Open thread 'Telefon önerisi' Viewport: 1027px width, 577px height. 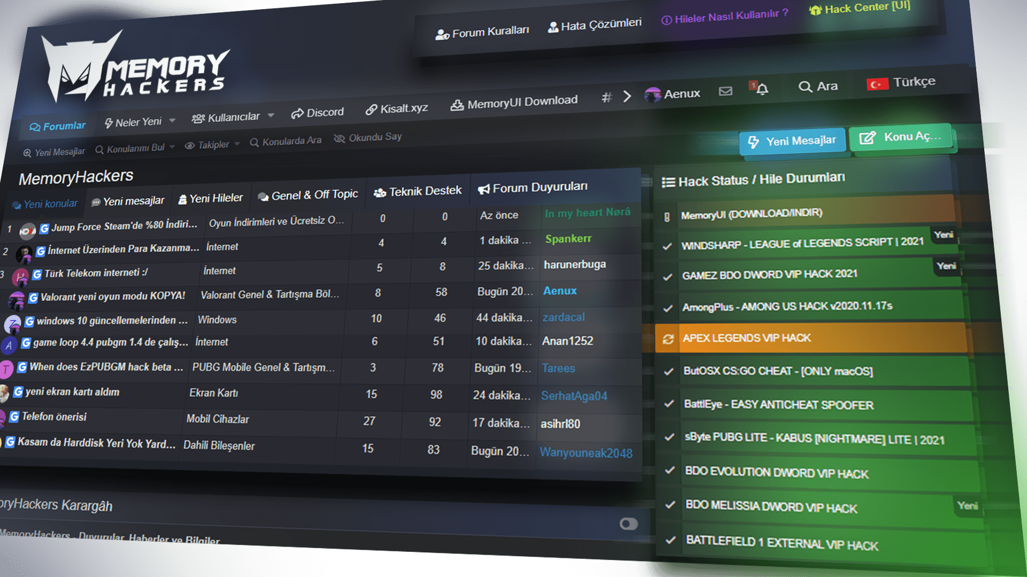click(x=54, y=417)
